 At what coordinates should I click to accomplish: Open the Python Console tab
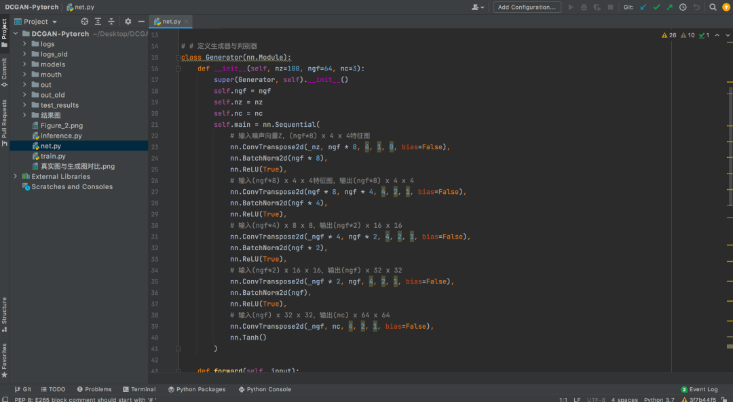point(265,389)
